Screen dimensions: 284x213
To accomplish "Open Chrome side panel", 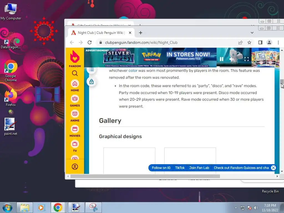I will click(x=260, y=42).
